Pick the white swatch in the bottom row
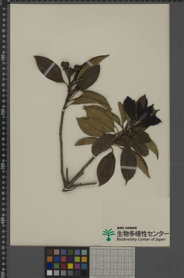The width and height of the screenshot is (184, 278). [50, 273]
